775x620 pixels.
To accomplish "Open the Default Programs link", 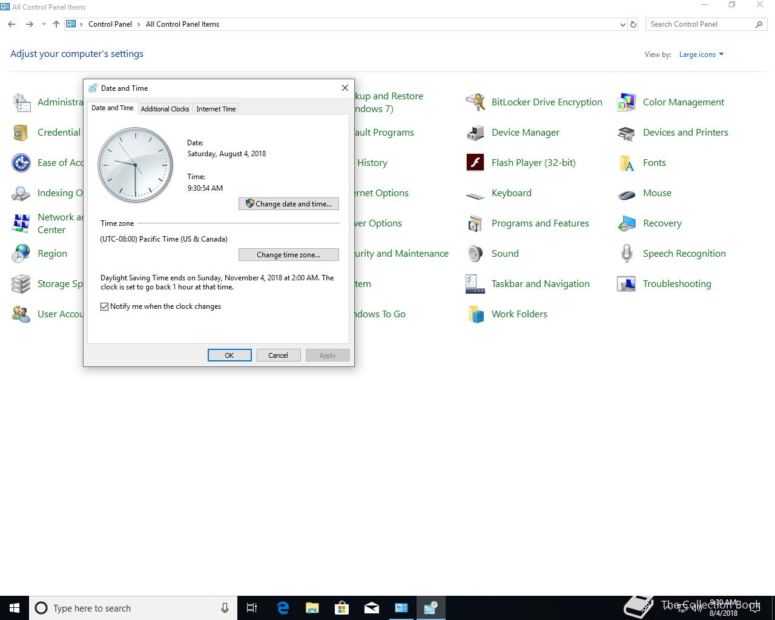I will [384, 133].
